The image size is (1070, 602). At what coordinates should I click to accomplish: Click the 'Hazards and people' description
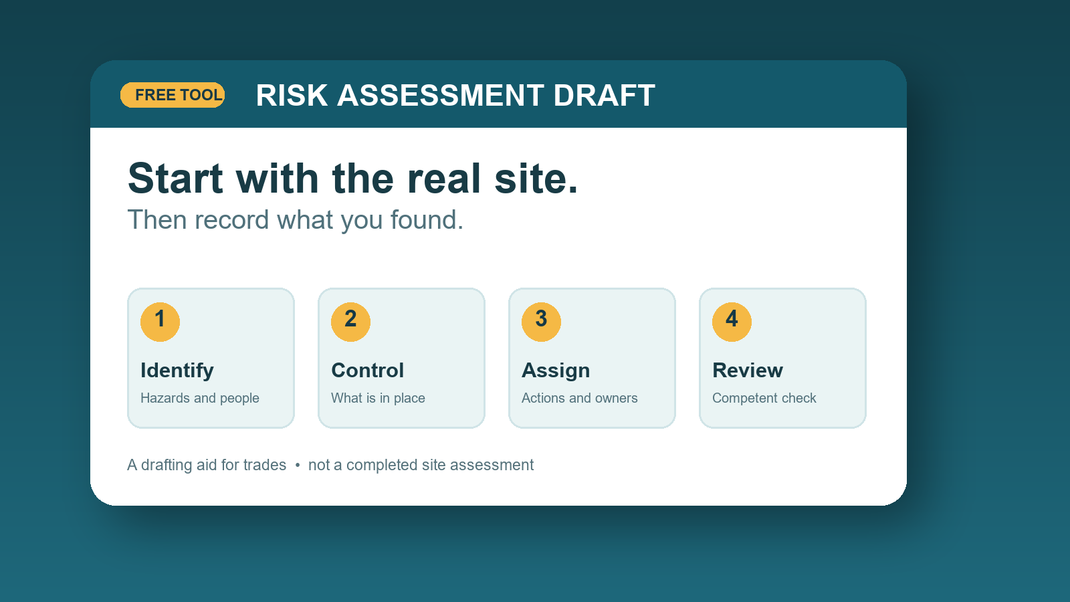pyautogui.click(x=200, y=398)
